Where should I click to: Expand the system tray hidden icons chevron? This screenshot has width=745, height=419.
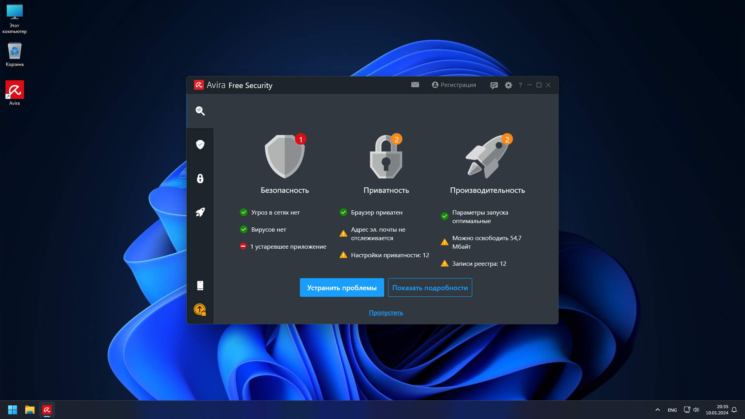point(658,410)
